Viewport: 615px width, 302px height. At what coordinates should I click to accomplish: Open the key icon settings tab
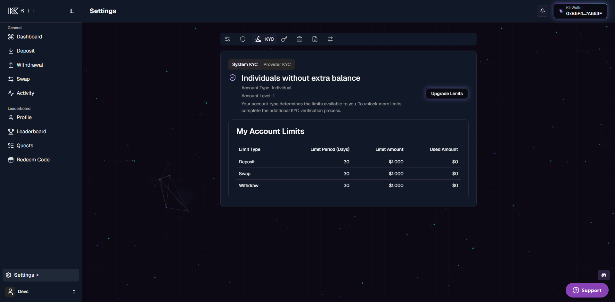(284, 39)
